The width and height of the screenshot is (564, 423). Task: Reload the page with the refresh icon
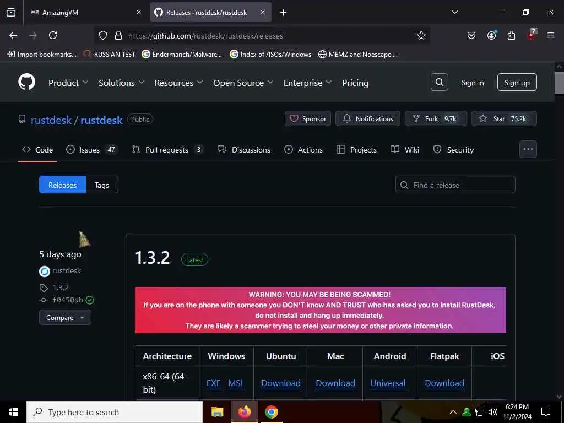pos(53,35)
